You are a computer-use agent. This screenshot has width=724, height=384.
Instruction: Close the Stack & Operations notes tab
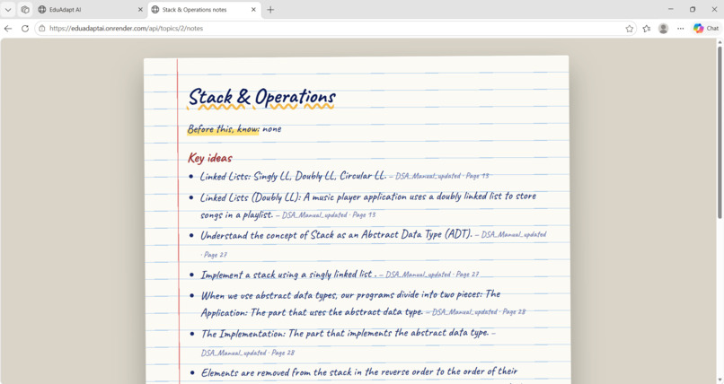point(253,9)
